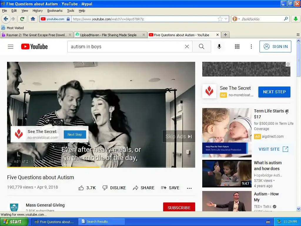Click Next Step in the video ad overlay
The height and width of the screenshot is (226, 301).
click(x=75, y=134)
